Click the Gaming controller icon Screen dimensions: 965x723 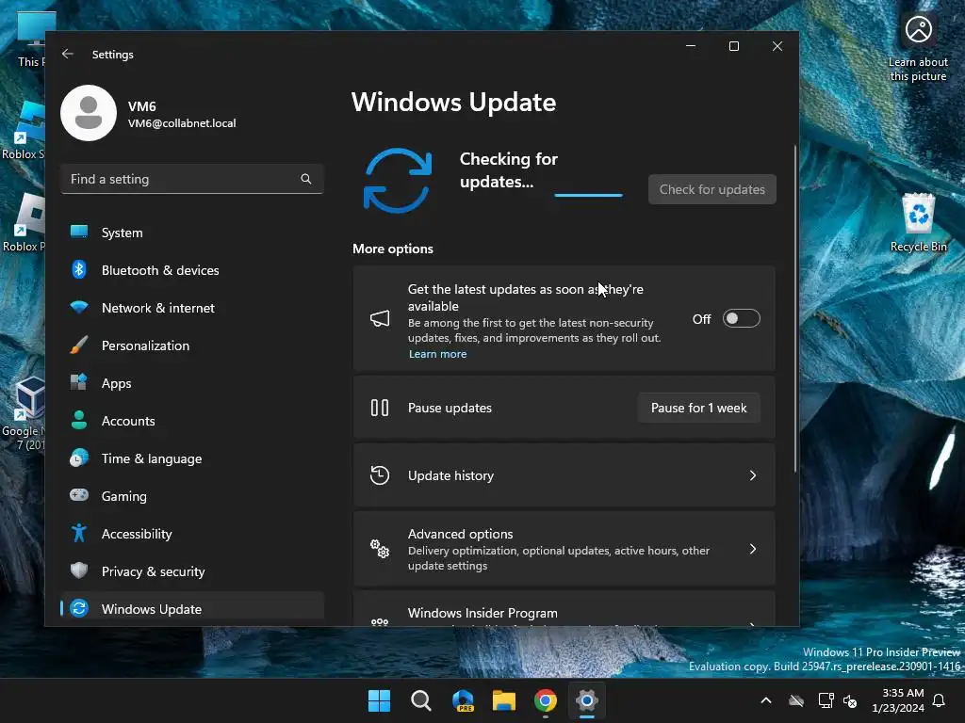point(79,495)
